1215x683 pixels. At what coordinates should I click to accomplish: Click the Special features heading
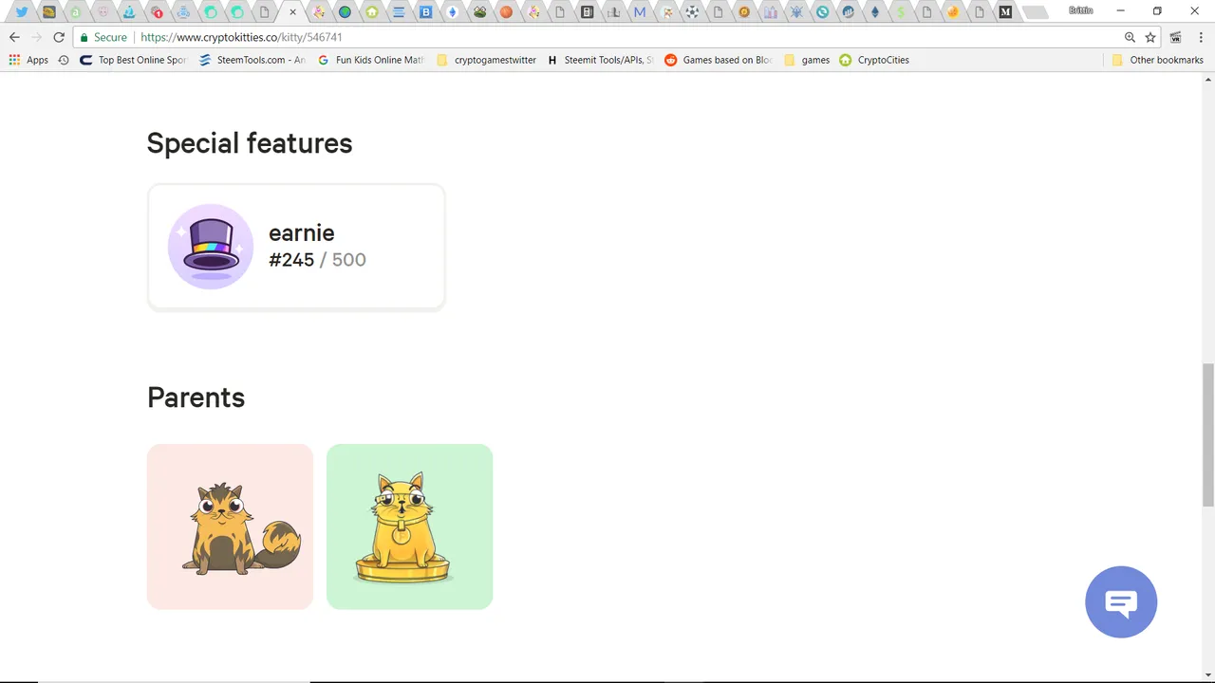click(x=250, y=143)
